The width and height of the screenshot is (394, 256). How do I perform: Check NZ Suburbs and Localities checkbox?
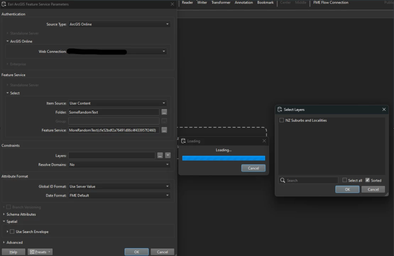pyautogui.click(x=282, y=120)
